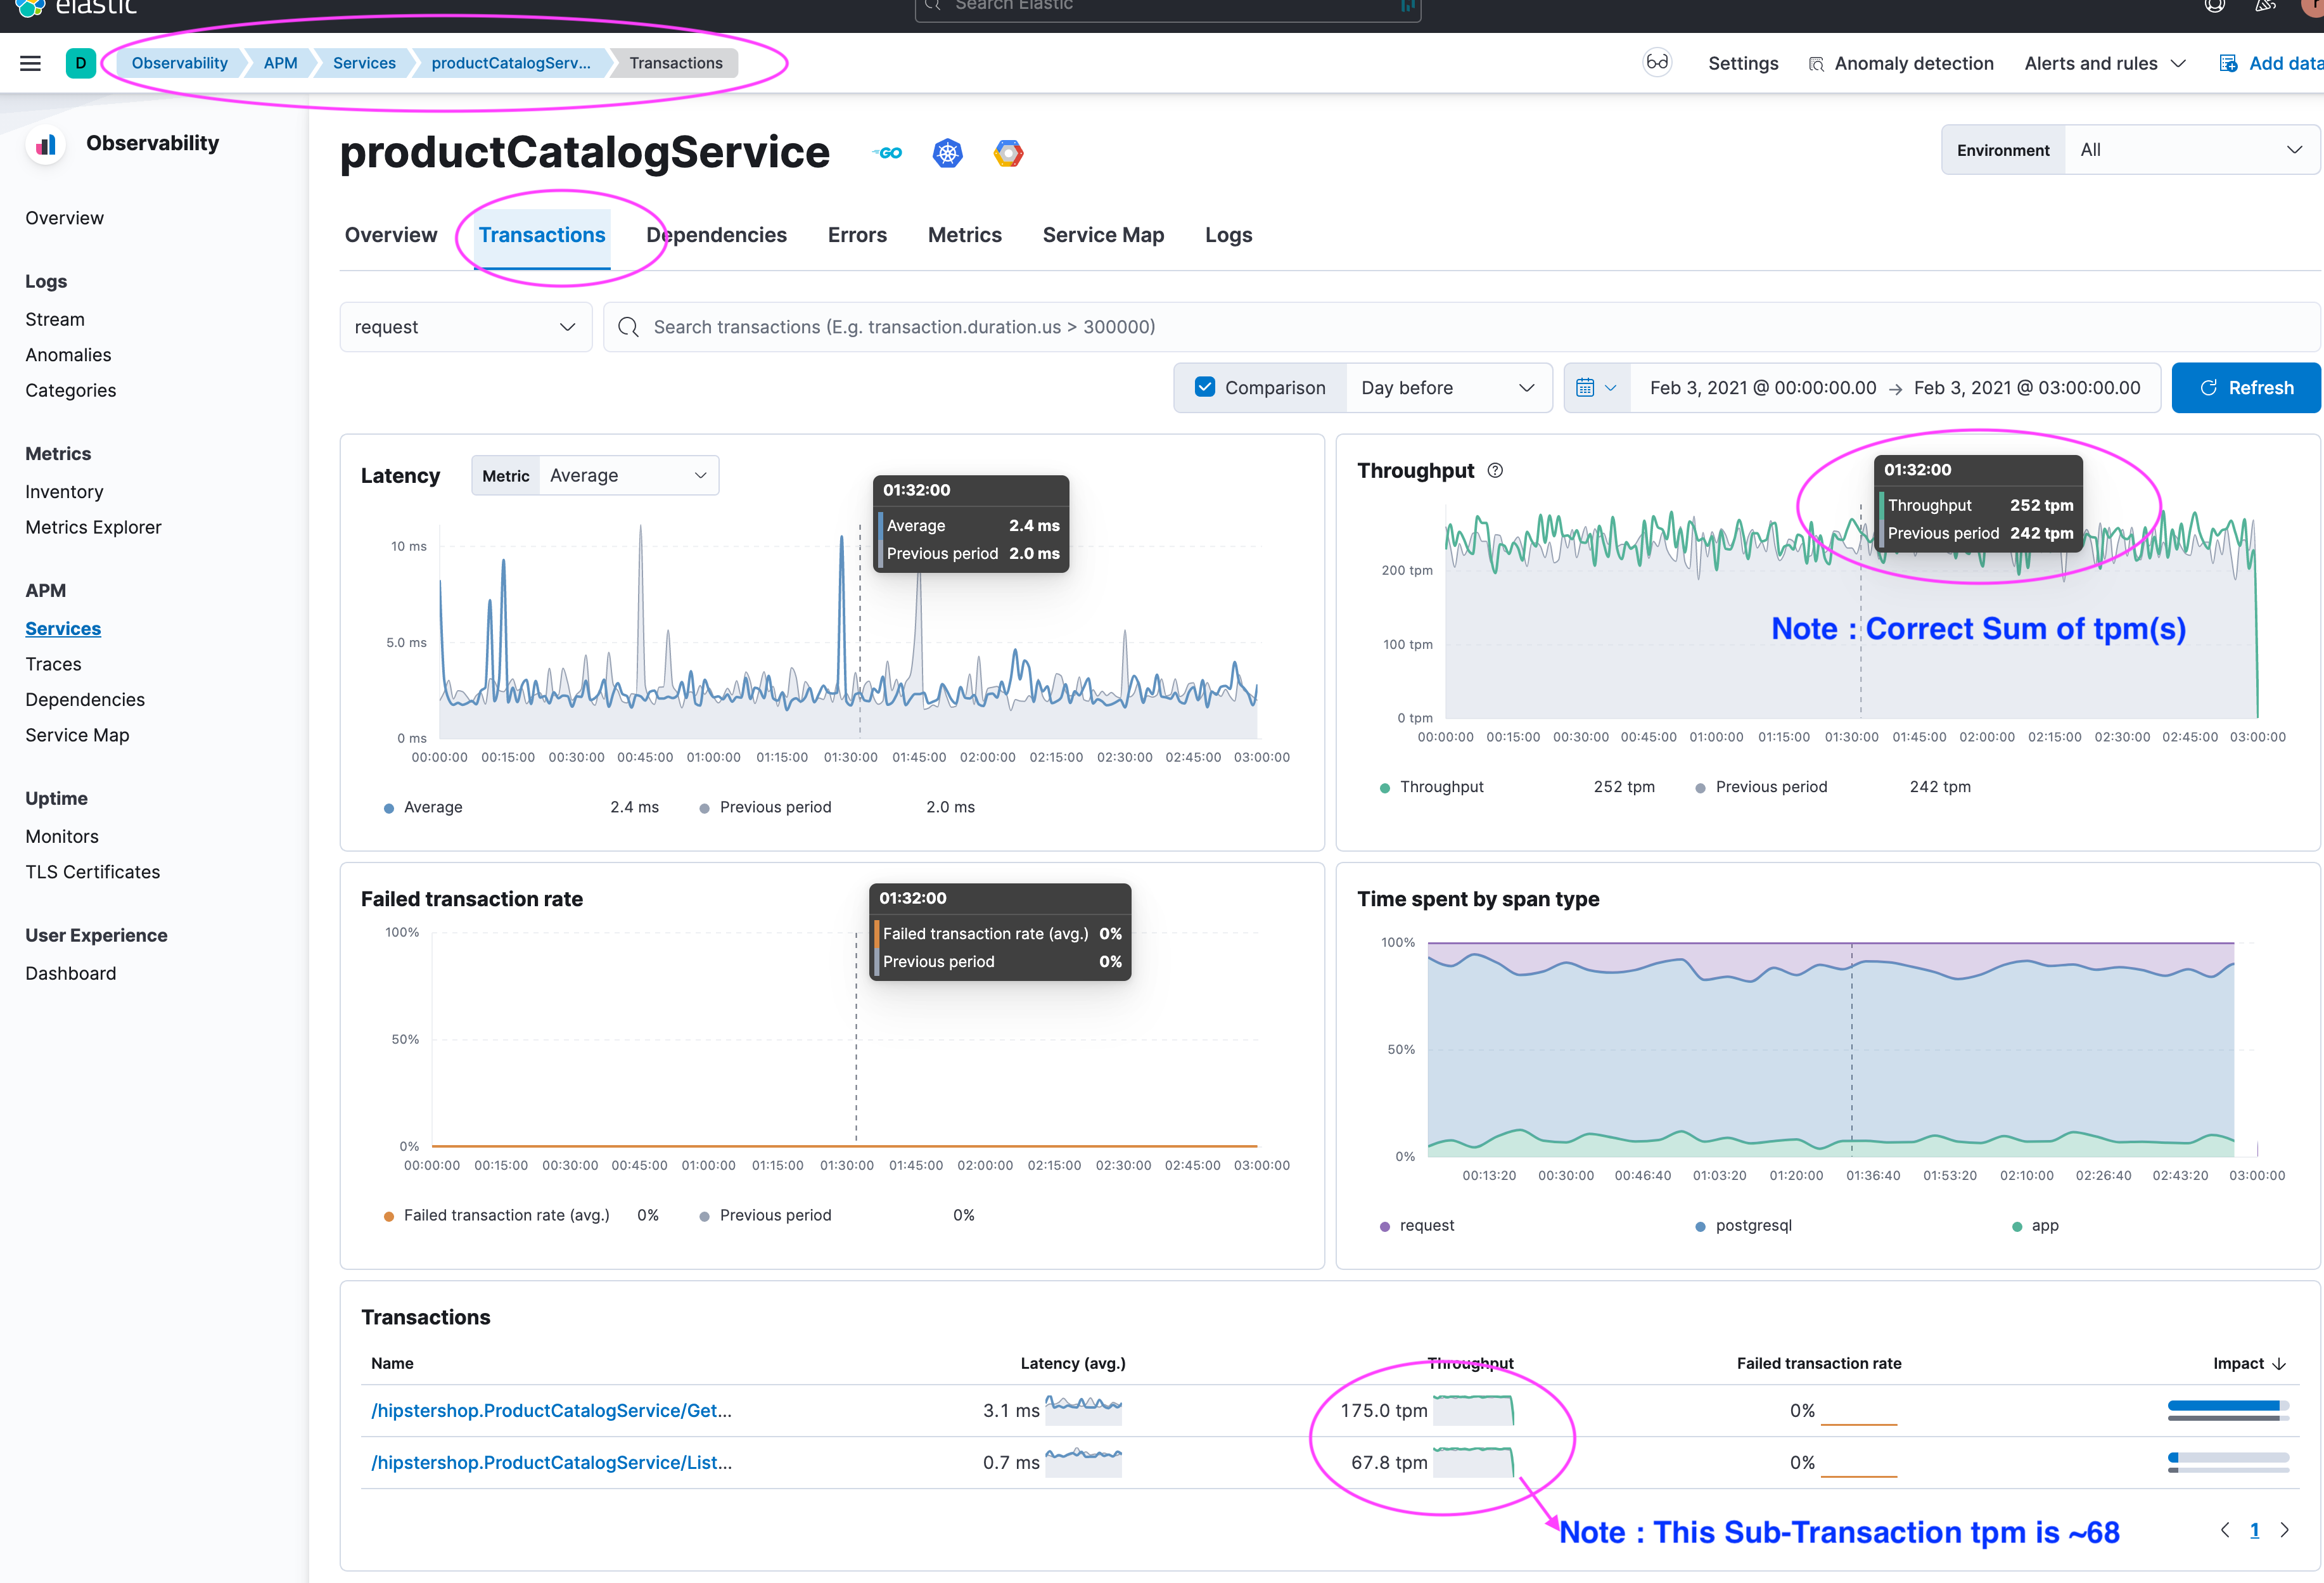Click the Add data icon
Screen dimensions: 2324x1583
pyautogui.click(x=2228, y=63)
